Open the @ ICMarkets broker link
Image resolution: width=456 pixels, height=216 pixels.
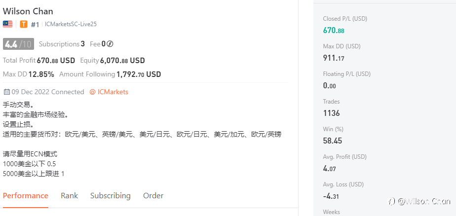(109, 92)
